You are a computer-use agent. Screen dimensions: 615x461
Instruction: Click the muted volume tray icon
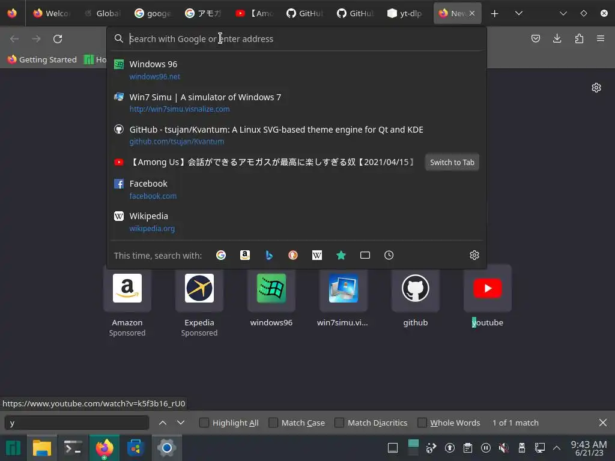504,448
